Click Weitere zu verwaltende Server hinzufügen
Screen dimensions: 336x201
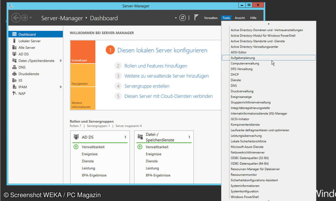click(x=167, y=76)
